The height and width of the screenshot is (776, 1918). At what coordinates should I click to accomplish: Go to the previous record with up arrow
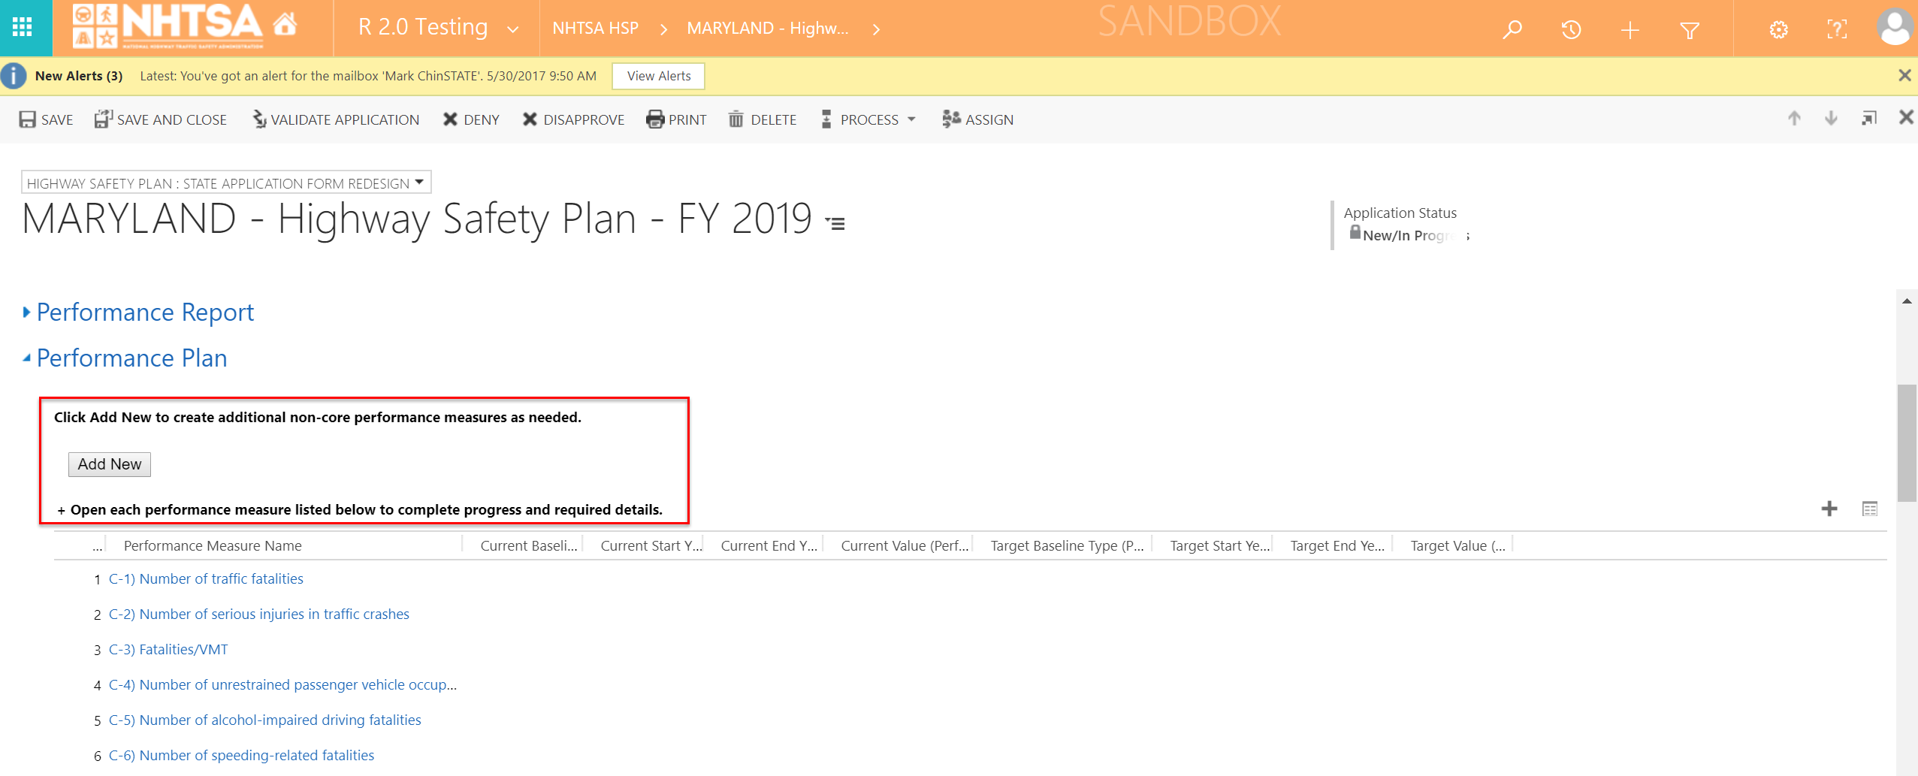click(1794, 118)
